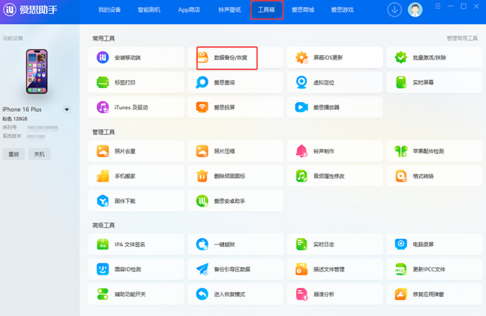Open the 安装移动端 tool icon
Viewport: 486px width, 316px height.
click(103, 58)
